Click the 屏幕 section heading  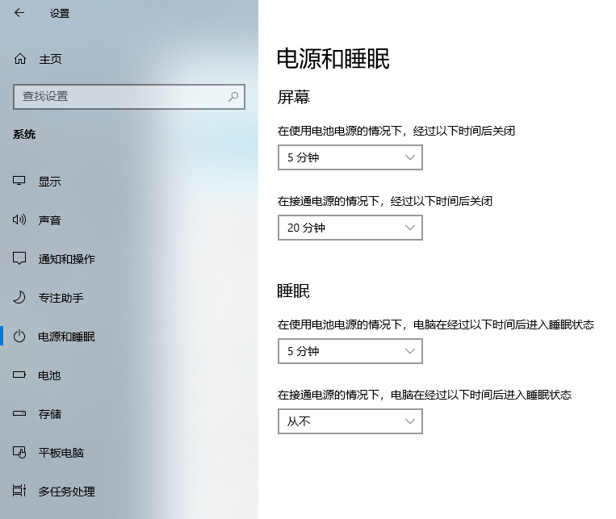click(293, 97)
